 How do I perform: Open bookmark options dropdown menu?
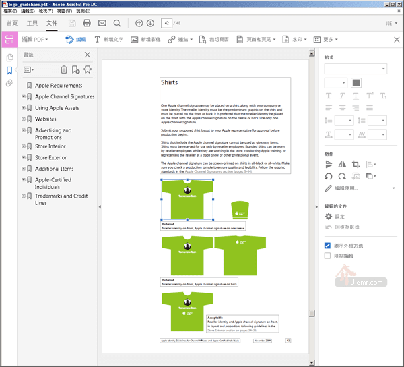click(28, 69)
